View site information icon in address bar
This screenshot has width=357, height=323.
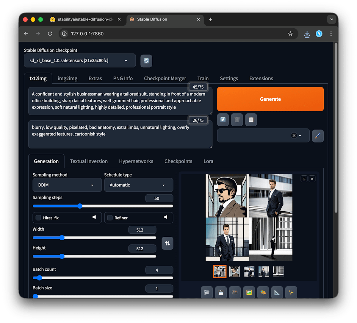click(64, 34)
